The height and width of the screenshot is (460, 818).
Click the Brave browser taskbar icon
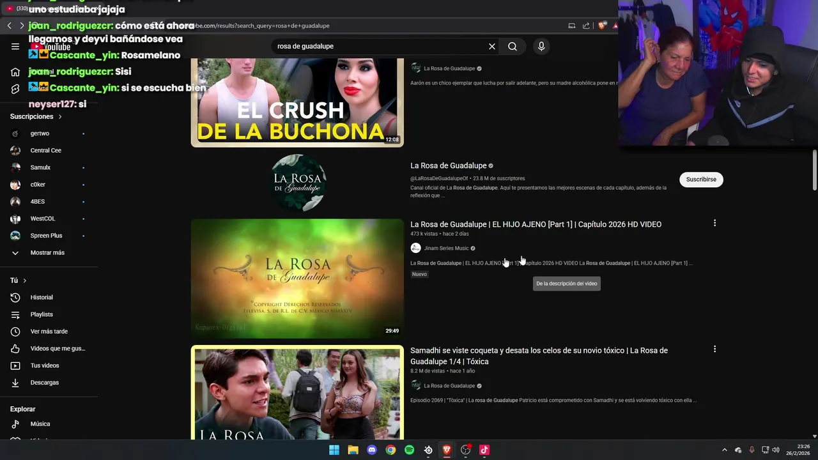click(447, 450)
